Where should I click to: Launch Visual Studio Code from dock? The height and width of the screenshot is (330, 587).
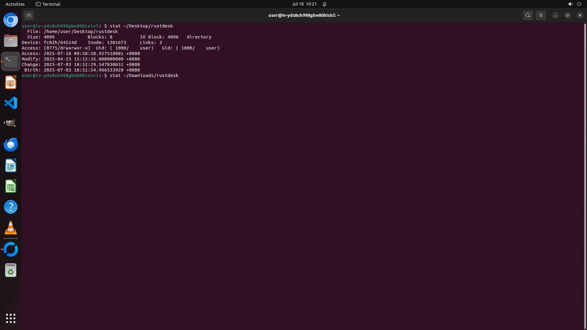[x=11, y=103]
